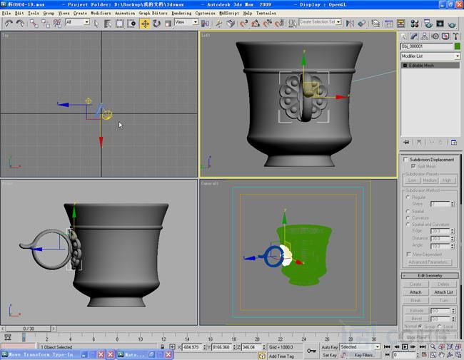The width and height of the screenshot is (464, 360).
Task: Select the Group normal radio button
Action: 420,326
